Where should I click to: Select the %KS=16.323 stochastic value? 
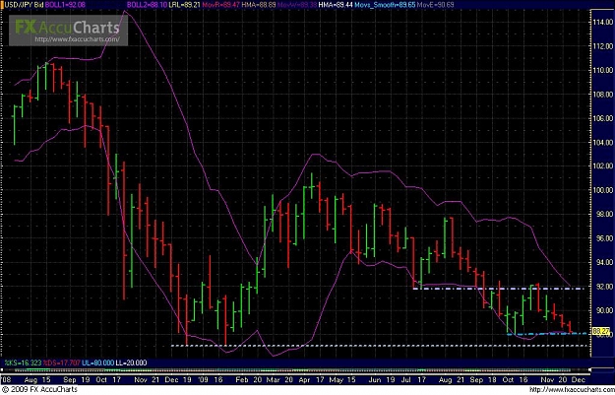click(22, 362)
